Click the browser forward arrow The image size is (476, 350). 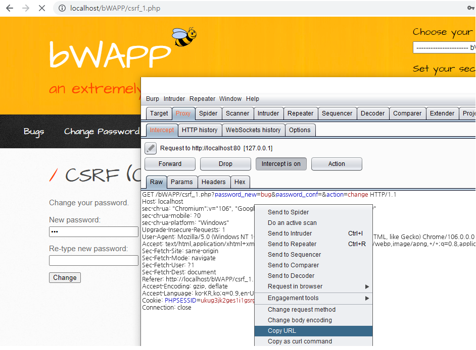[26, 8]
